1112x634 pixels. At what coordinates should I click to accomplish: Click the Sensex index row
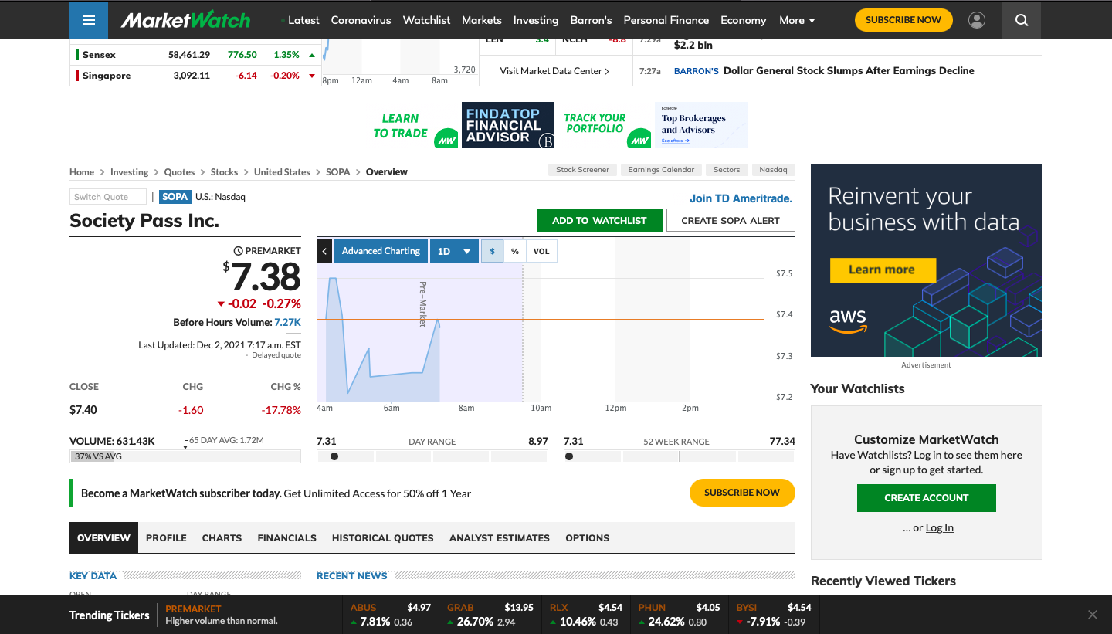(195, 55)
